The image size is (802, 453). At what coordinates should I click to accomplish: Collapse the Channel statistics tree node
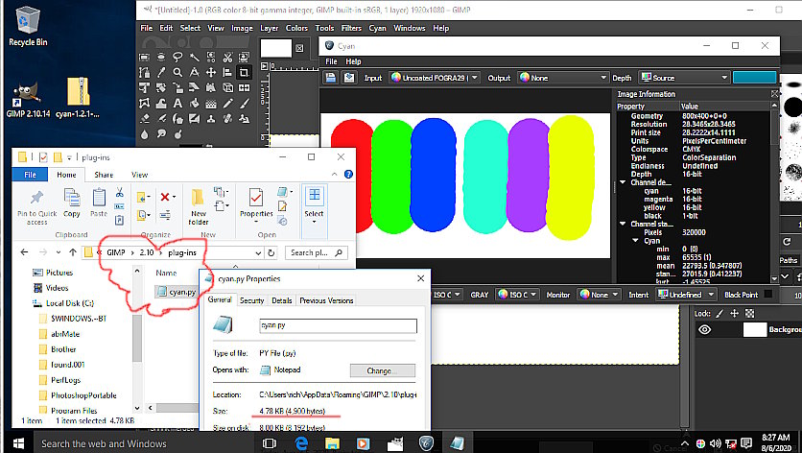pos(622,224)
